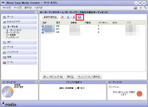Screen dimensions: 148x107
Task: Click the プレイリストとして保存(P) button
Action: (x=89, y=77)
